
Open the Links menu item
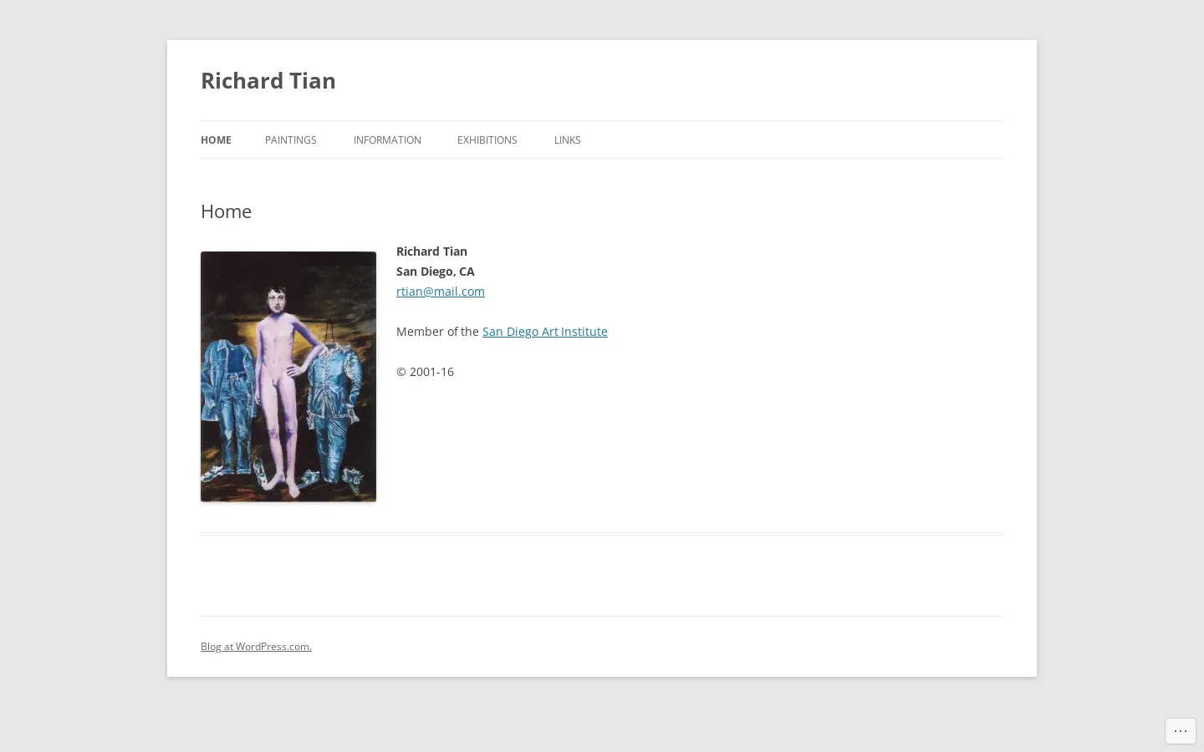[x=567, y=140]
